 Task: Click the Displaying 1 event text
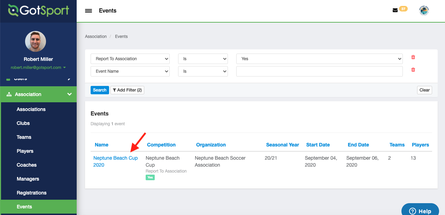108,124
